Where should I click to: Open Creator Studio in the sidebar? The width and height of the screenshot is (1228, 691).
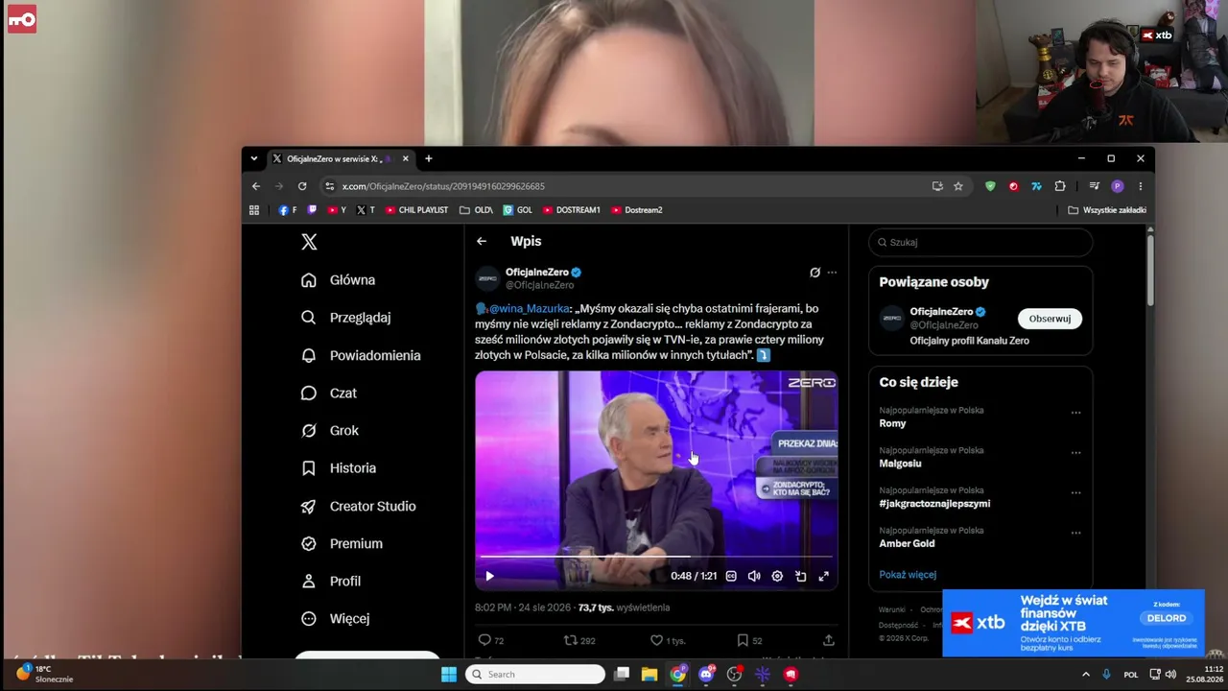tap(358, 506)
